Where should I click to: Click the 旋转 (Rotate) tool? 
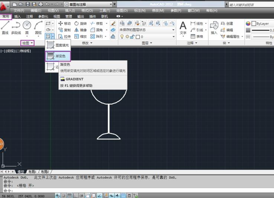(x=81, y=23)
